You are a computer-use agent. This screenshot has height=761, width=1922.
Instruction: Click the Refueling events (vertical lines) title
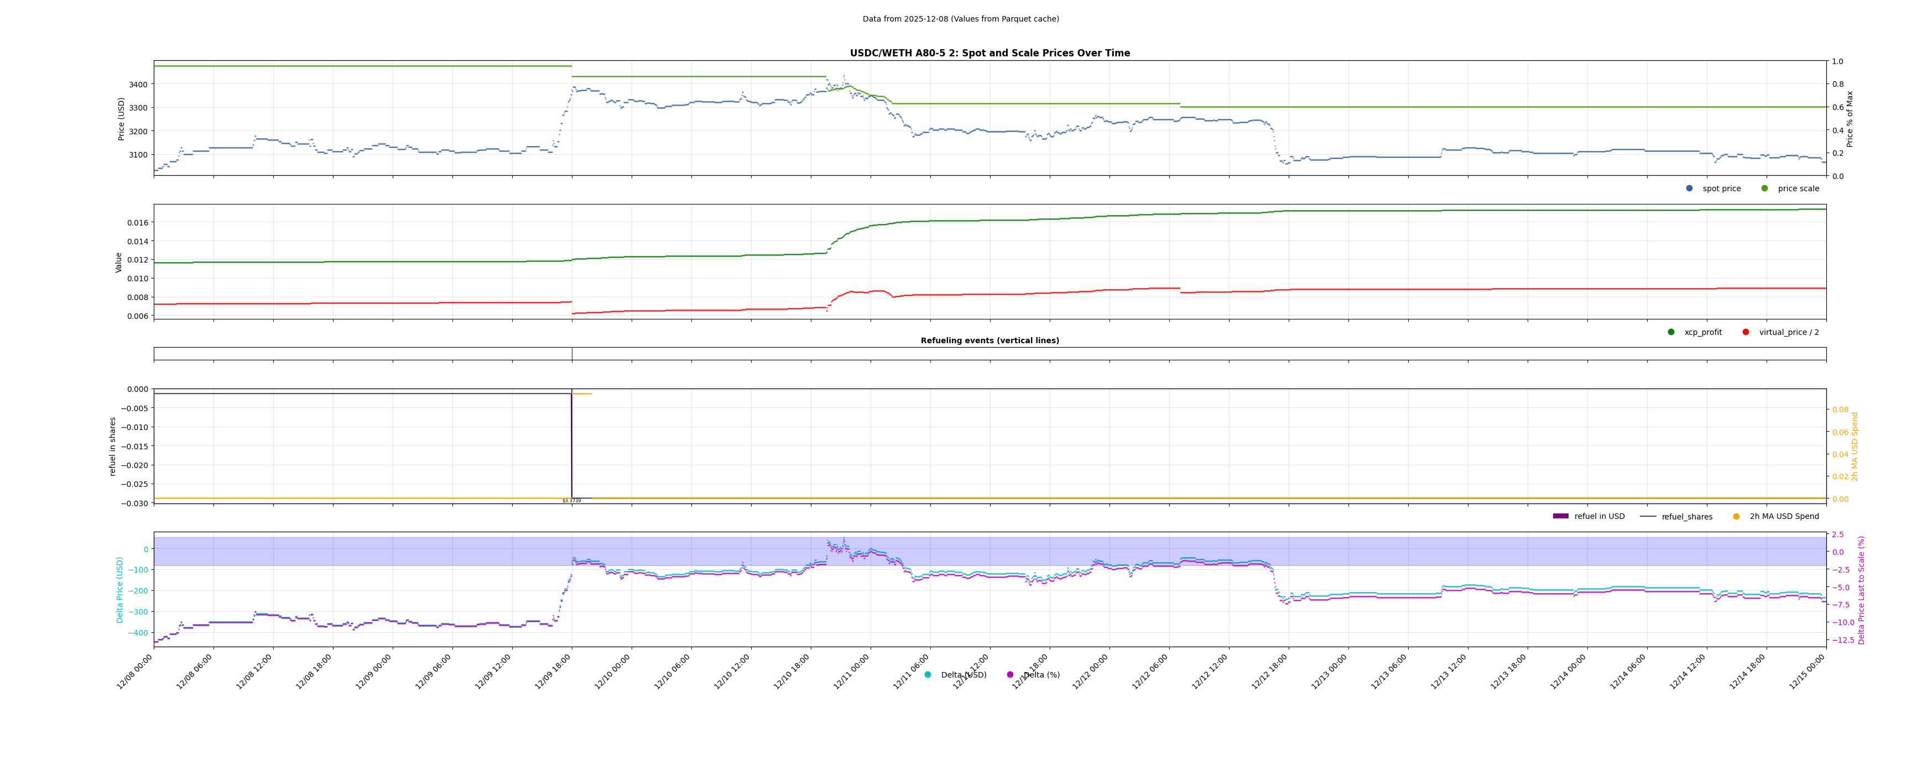989,340
